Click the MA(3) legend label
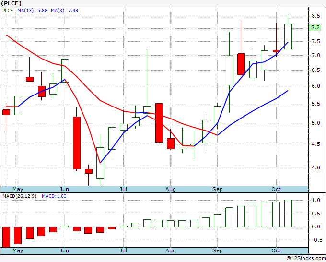The height and width of the screenshot is (262, 326). click(x=58, y=11)
